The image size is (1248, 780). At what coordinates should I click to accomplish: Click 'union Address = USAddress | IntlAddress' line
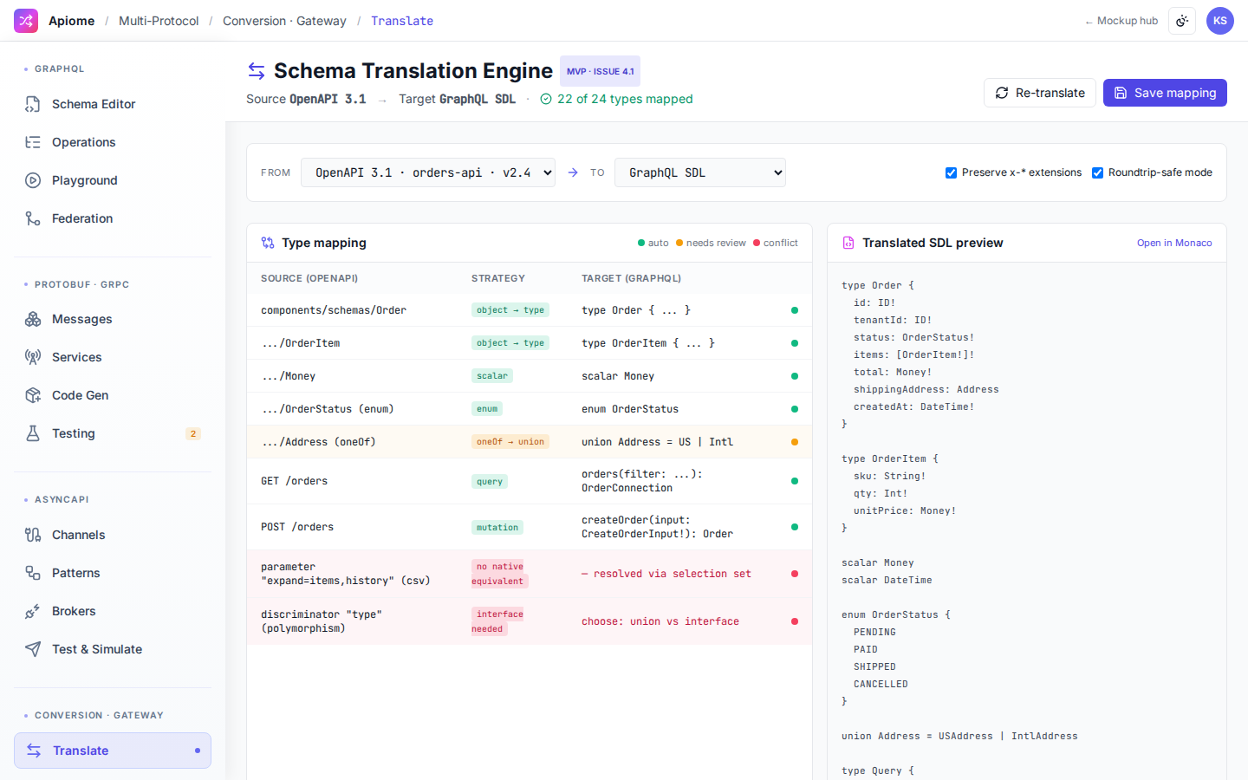pyautogui.click(x=959, y=736)
